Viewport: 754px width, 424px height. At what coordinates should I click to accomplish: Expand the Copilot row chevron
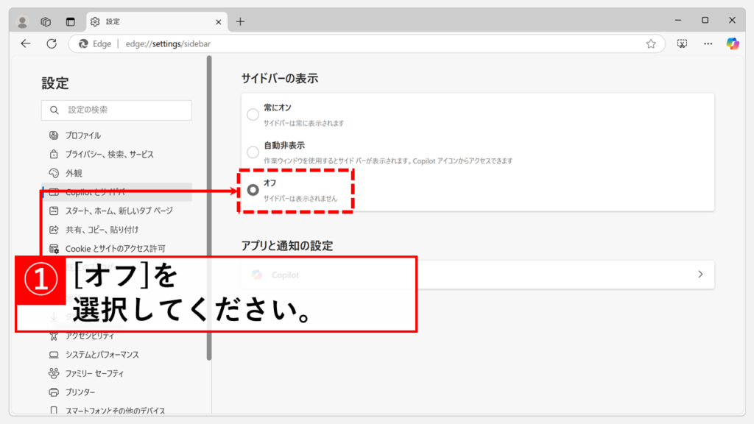(x=700, y=275)
